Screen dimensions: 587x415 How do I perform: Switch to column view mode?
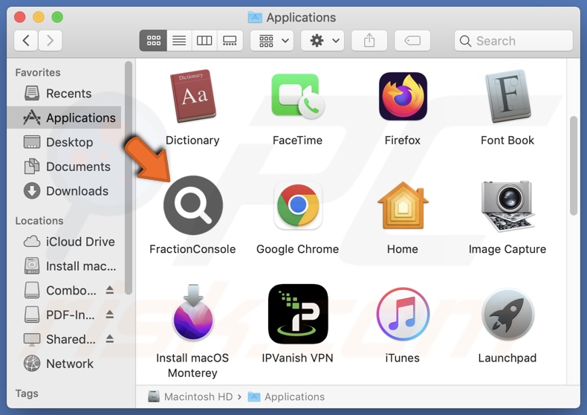click(x=204, y=41)
